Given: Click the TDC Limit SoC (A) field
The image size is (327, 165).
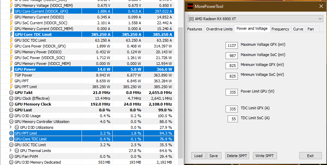Looking at the screenshot, I should pyautogui.click(x=233, y=119).
